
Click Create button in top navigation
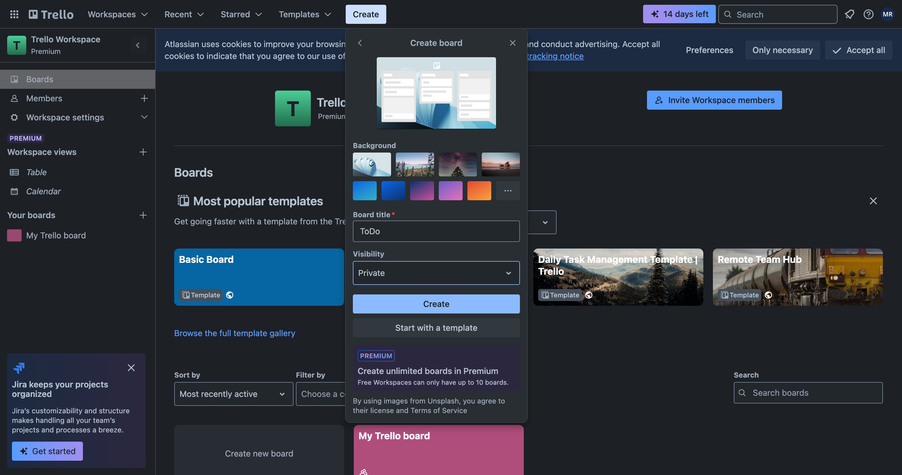pos(366,14)
